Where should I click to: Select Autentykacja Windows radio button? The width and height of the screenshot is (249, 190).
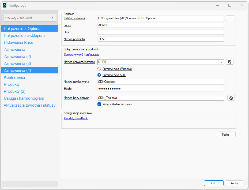point(99,69)
